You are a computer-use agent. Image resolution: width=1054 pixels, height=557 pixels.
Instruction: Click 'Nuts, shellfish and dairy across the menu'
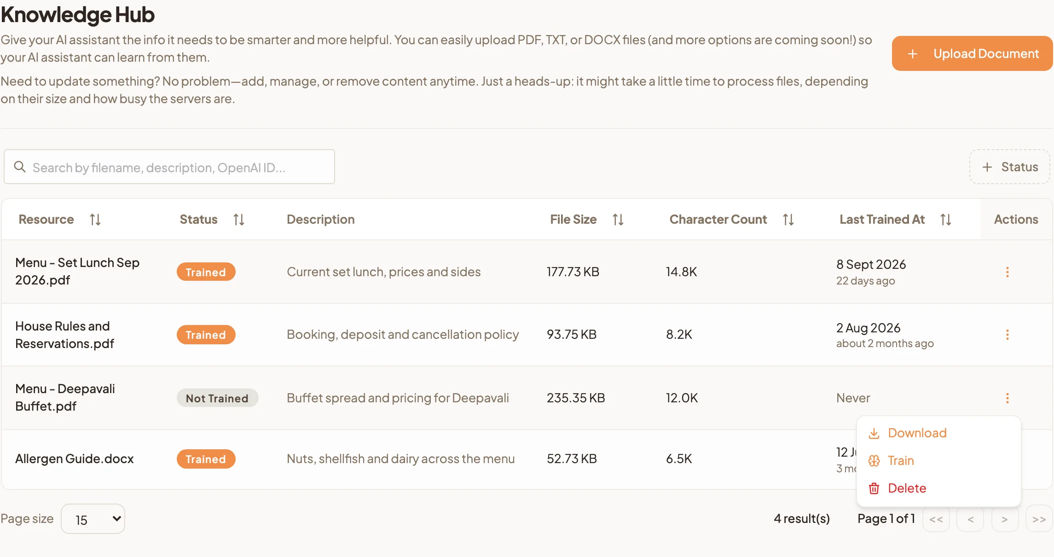click(400, 459)
